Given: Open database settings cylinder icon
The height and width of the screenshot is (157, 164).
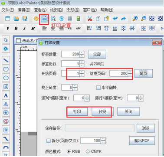Looking at the screenshot, I should point(62,19).
